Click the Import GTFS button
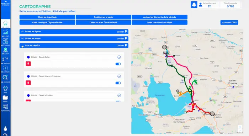 (x=229, y=22)
